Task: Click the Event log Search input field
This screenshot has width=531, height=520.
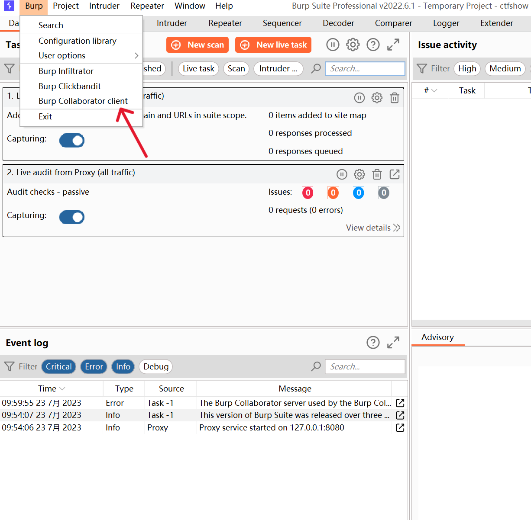Action: 365,366
